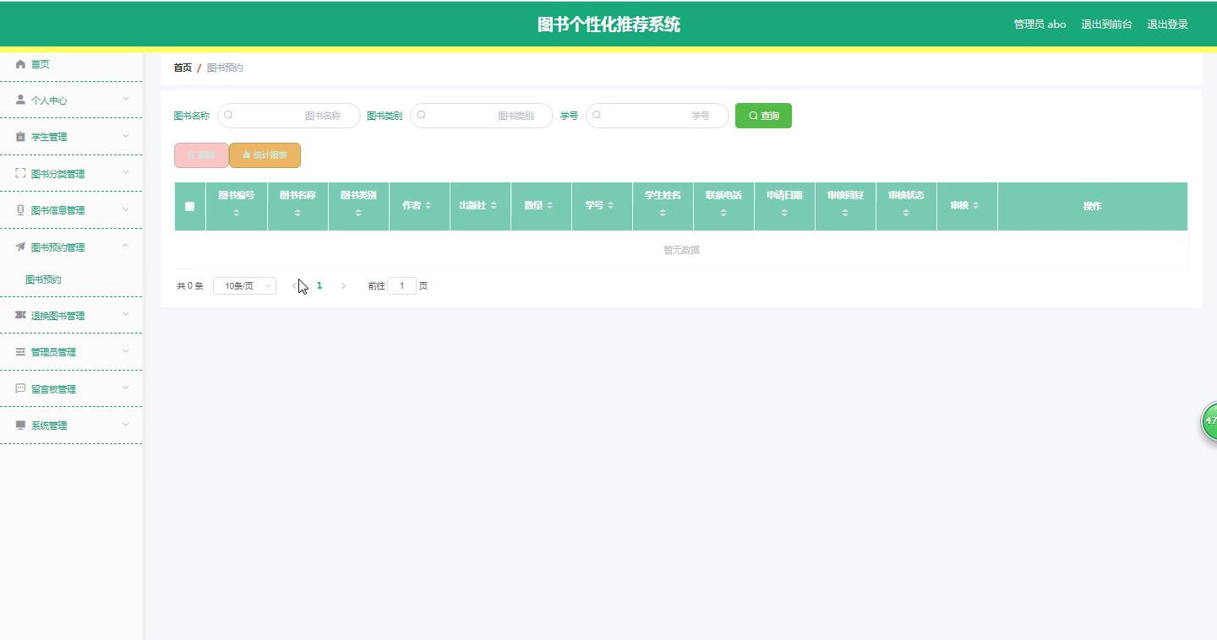Click the green 查询 search button
This screenshot has width=1217, height=640.
coord(763,116)
